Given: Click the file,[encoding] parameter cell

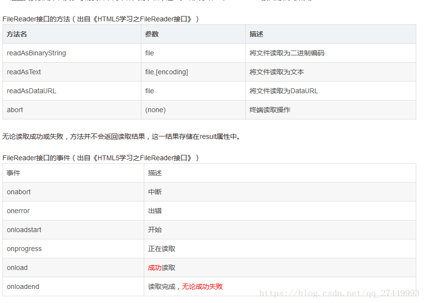Looking at the screenshot, I should pos(193,72).
